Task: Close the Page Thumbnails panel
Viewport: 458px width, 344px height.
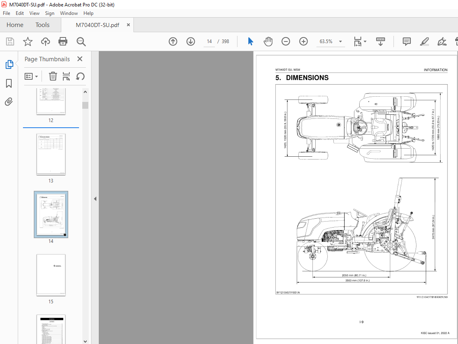Action: (x=80, y=59)
